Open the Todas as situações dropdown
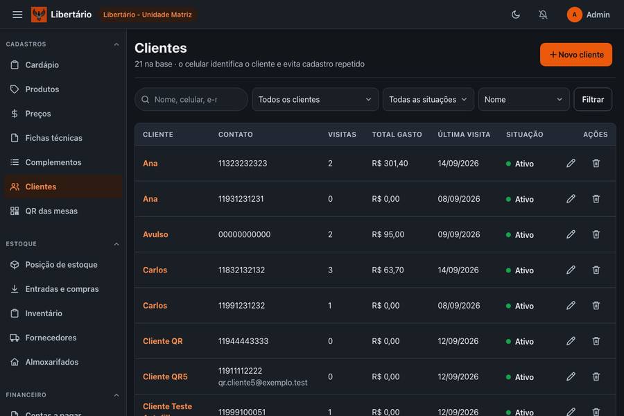 coord(428,100)
